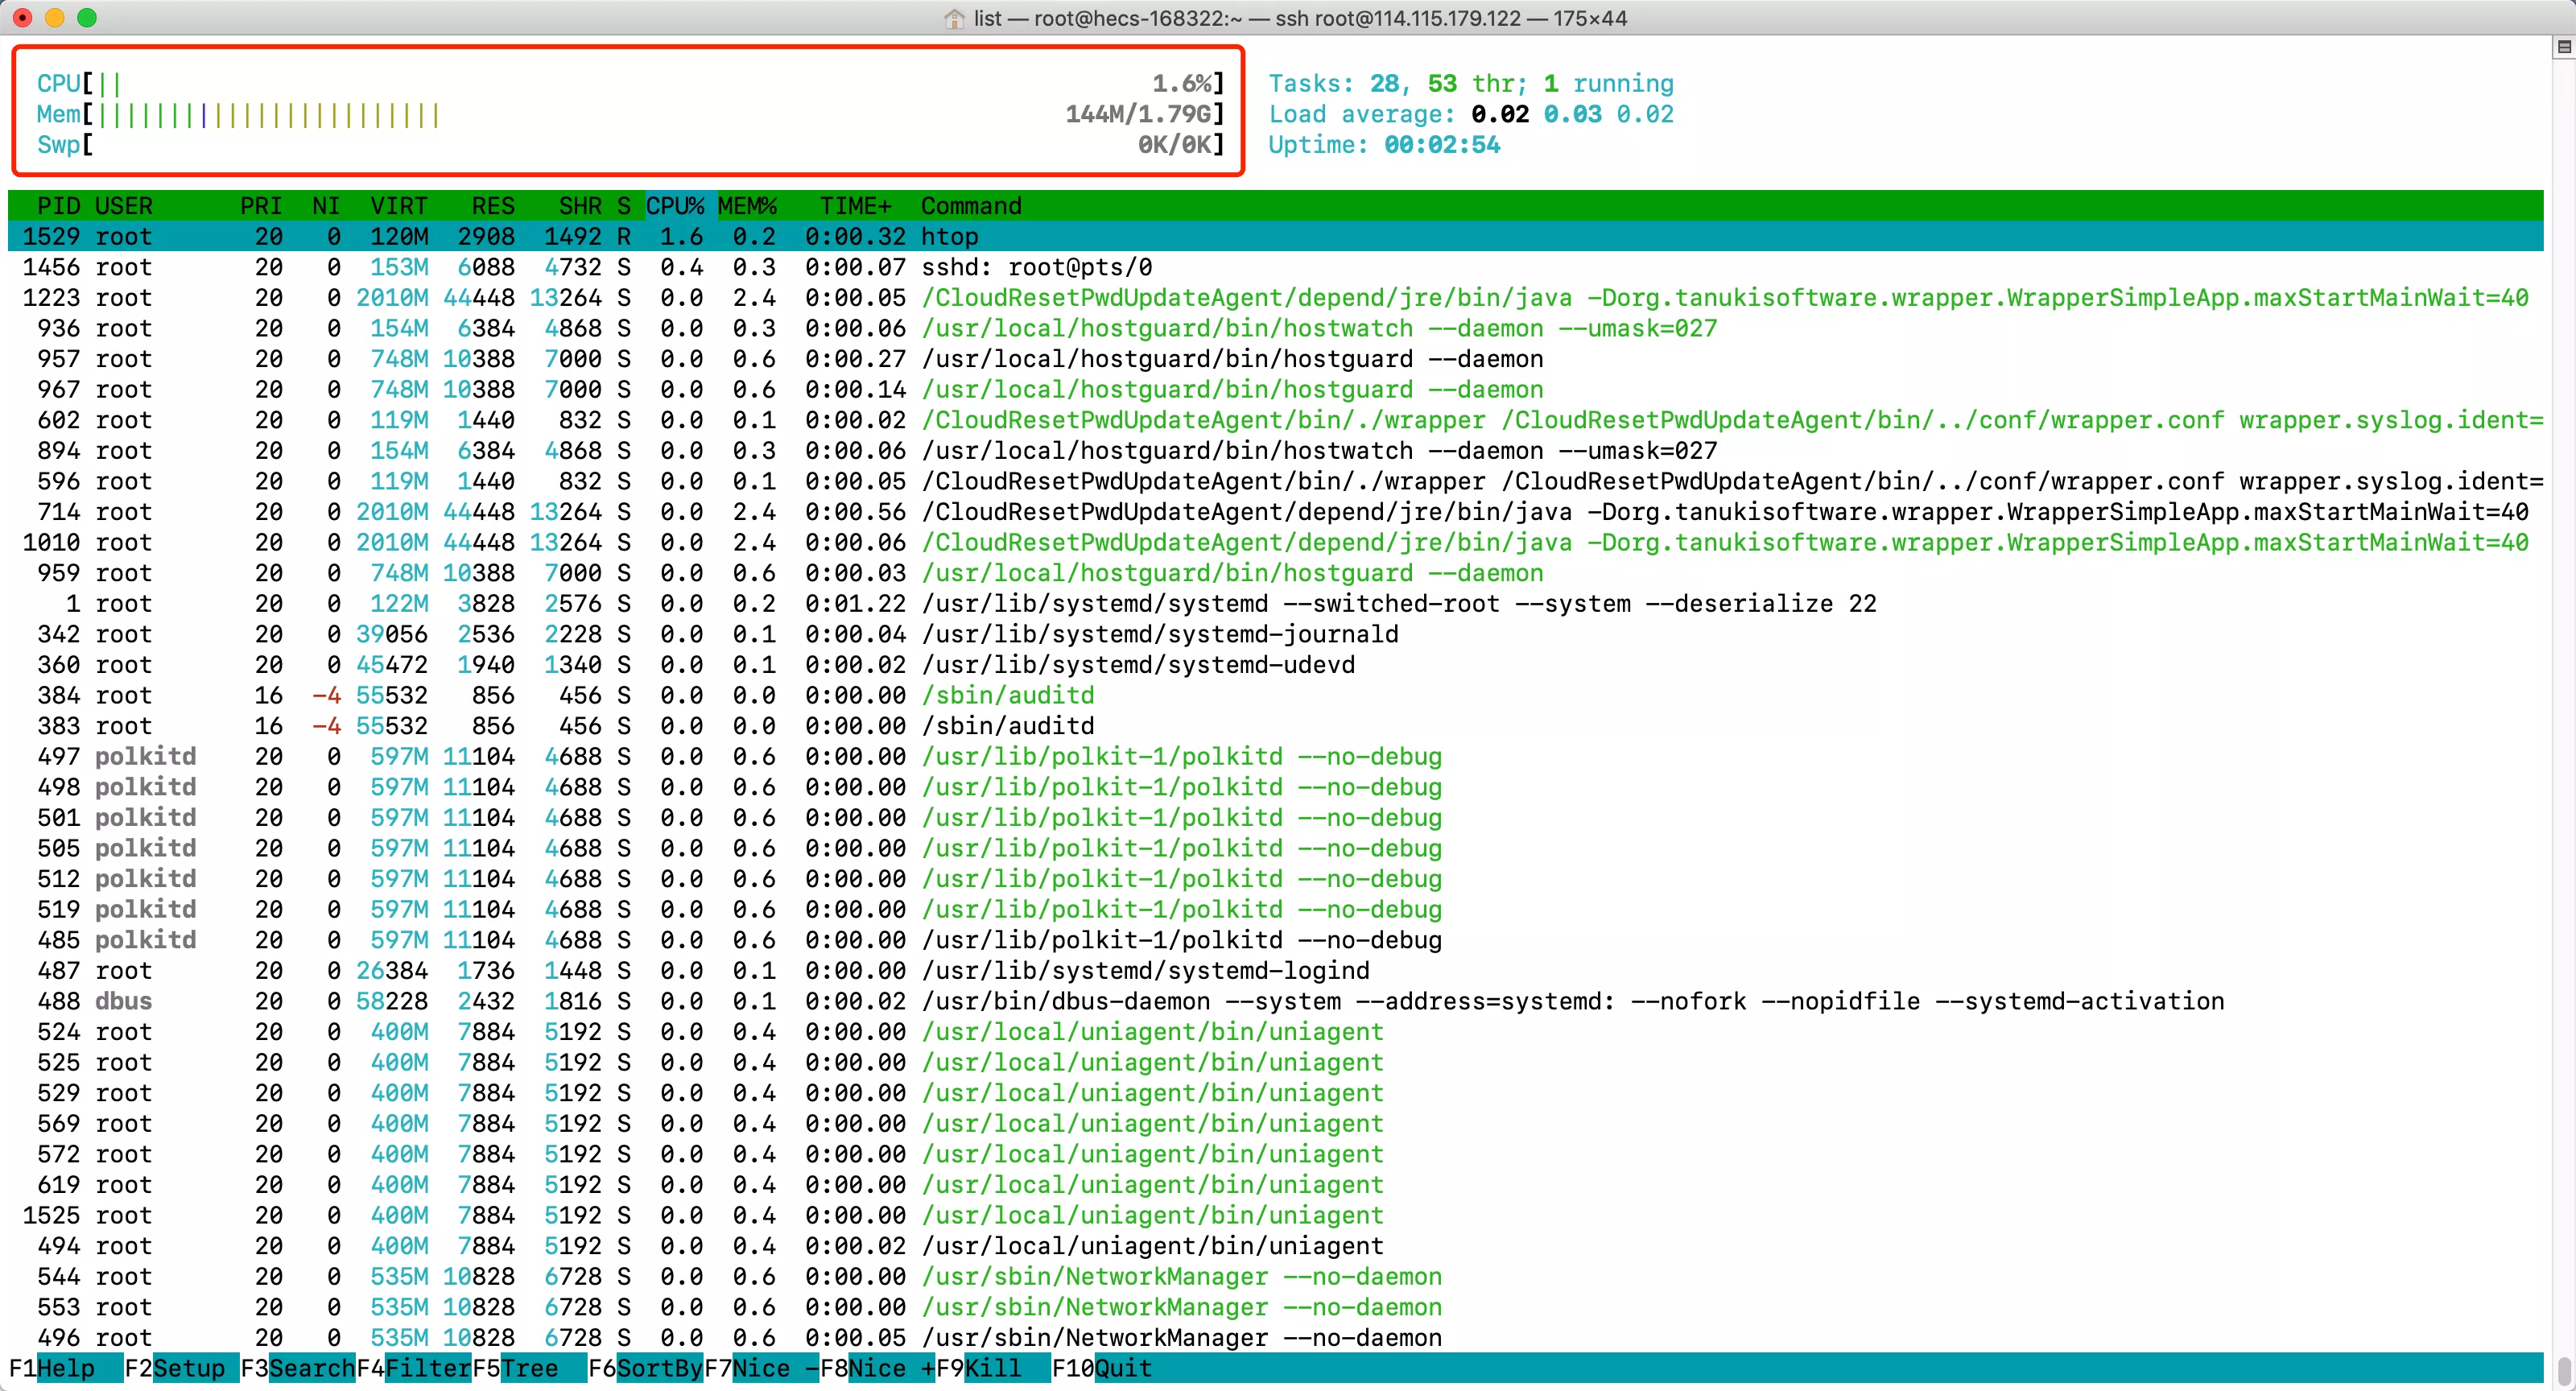Image resolution: width=2576 pixels, height=1391 pixels.
Task: Click the CPU usage meter bar
Action: [x=630, y=83]
